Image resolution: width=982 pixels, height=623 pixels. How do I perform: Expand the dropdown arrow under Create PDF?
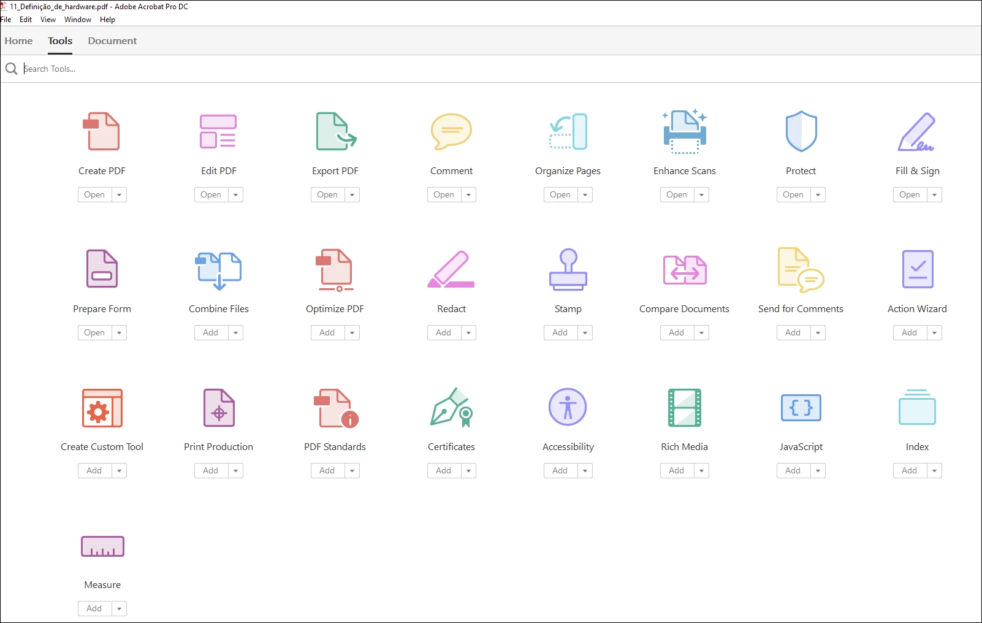point(119,195)
